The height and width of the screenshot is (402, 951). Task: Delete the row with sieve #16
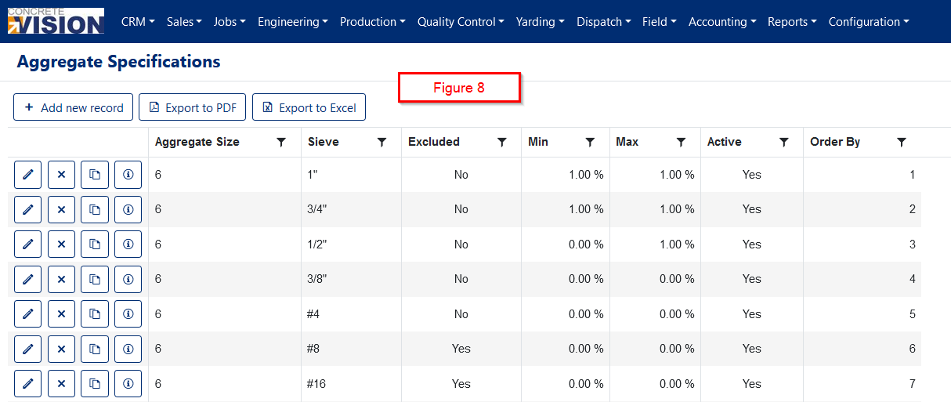click(61, 384)
